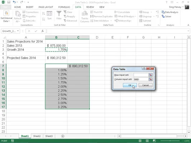191x143 pixels.
Task: Switch to Normal view in status bar
Action: 140,141
